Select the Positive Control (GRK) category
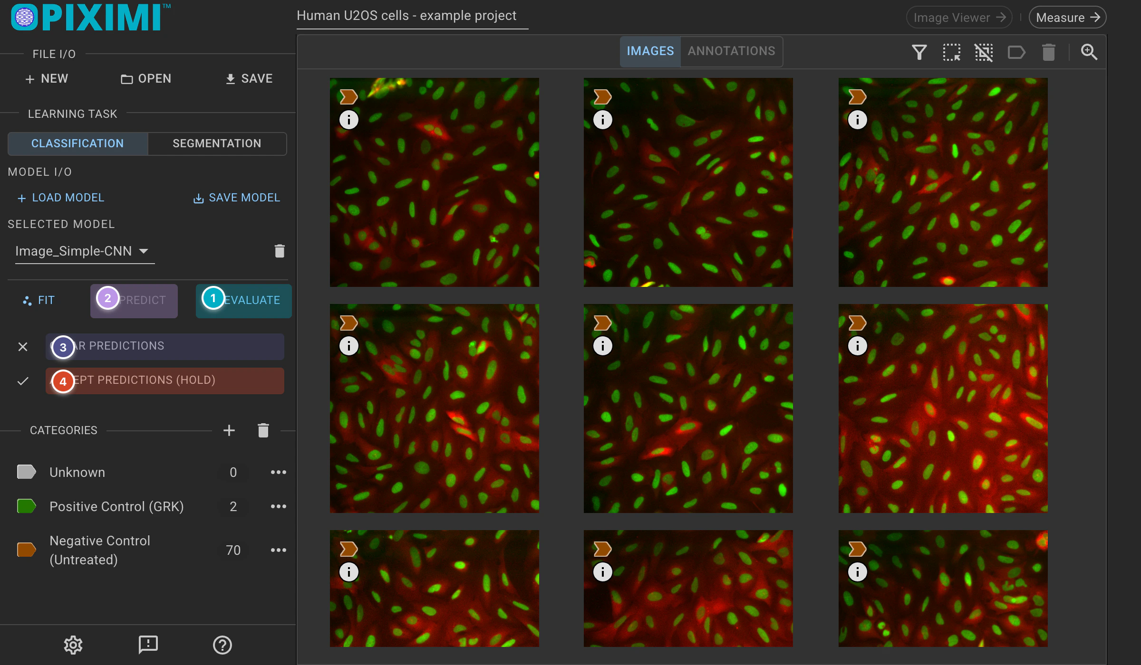This screenshot has height=665, width=1141. [147, 506]
